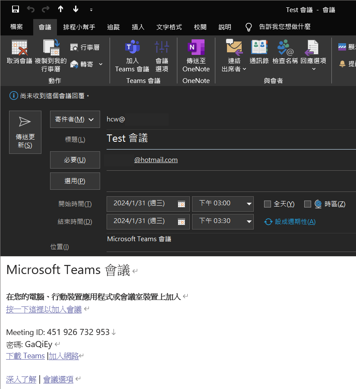Expand the 轉寄 dropdown arrow
Screen dimensions: 356x389
(x=101, y=64)
